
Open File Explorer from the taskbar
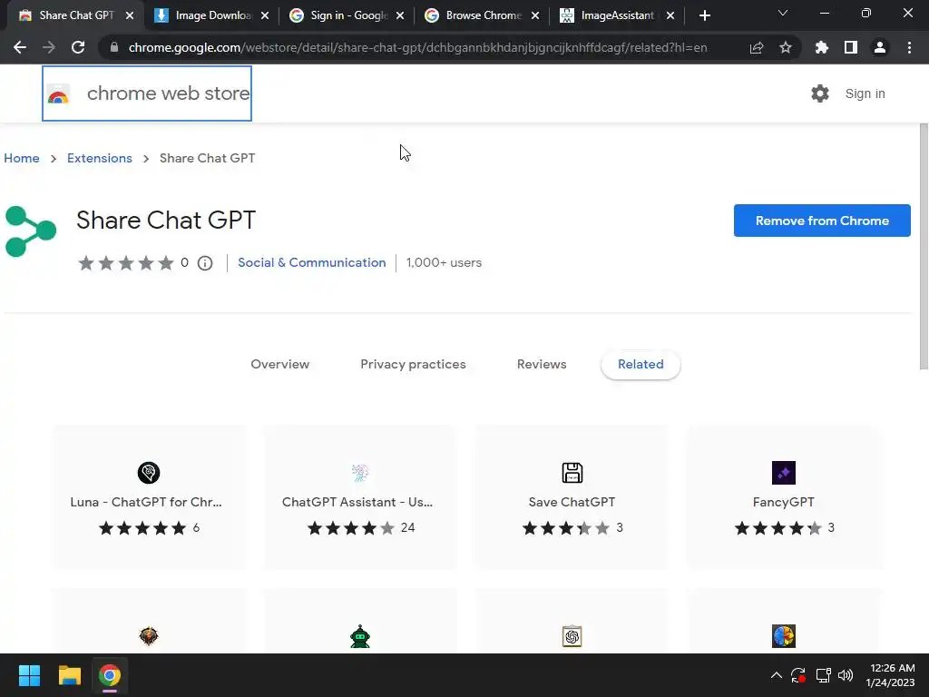coord(69,675)
